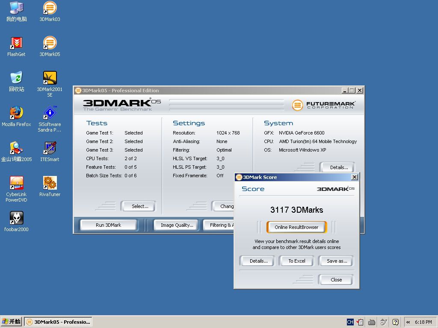Image resolution: width=438 pixels, height=328 pixels.
Task: Click the 3DMARK05 Gamers' Benchmark logo
Action: [121, 105]
